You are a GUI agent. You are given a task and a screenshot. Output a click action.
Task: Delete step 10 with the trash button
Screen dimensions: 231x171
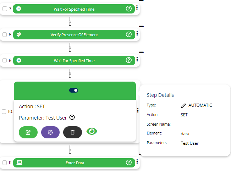(72, 132)
